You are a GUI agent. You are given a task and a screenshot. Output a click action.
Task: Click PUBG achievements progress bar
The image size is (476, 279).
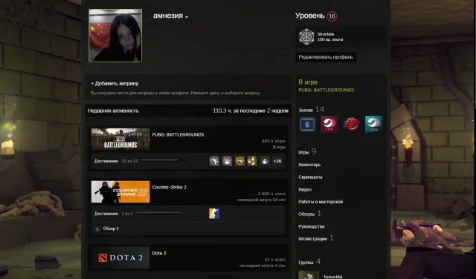pos(163,160)
